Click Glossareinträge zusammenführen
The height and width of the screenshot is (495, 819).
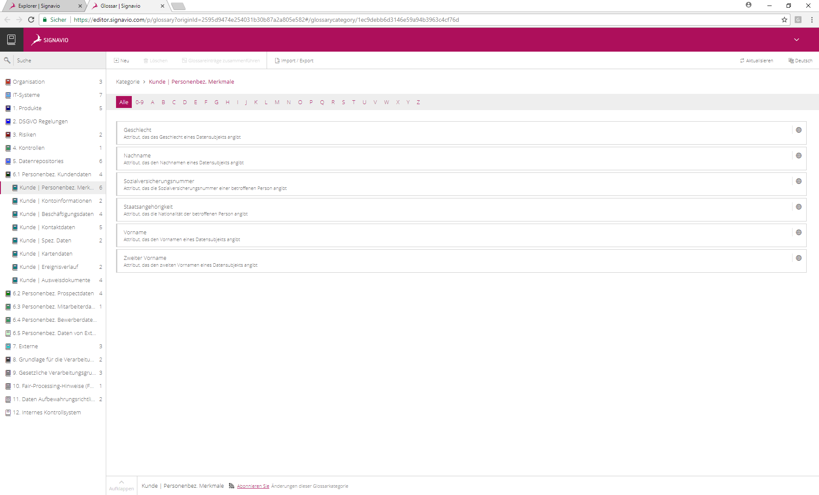[x=221, y=61]
